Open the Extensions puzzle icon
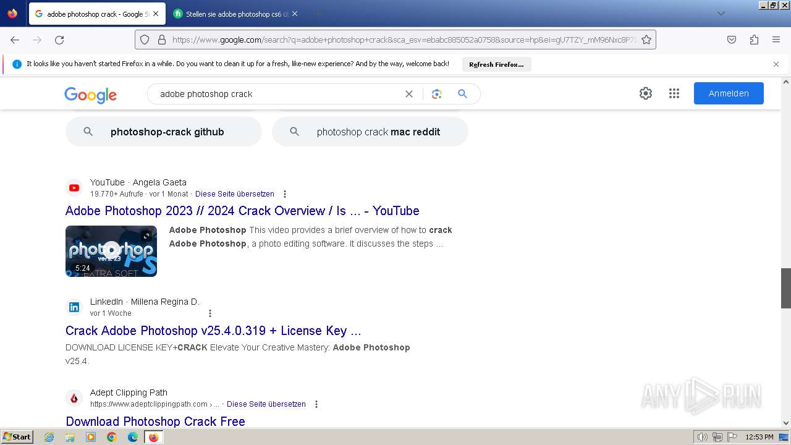Viewport: 791px width, 445px height. click(754, 40)
